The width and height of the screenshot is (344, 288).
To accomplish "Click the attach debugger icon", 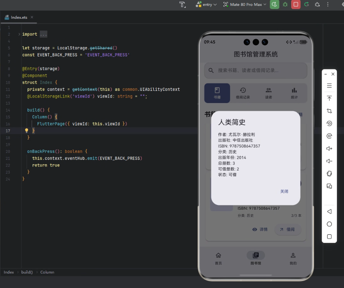I will point(317,5).
